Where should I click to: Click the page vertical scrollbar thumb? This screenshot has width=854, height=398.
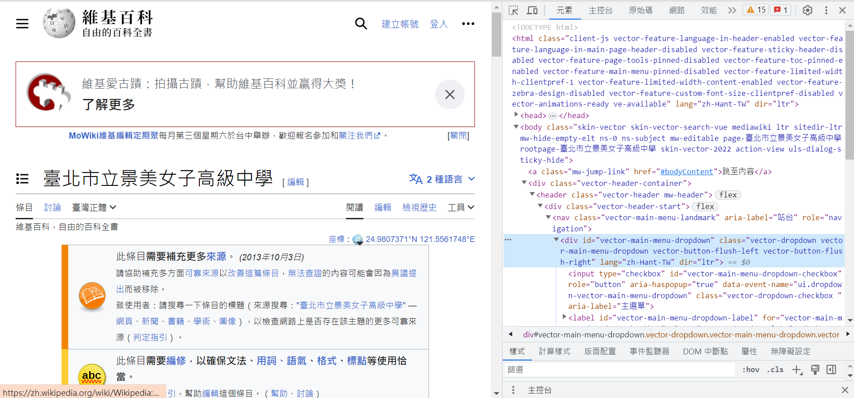496,34
